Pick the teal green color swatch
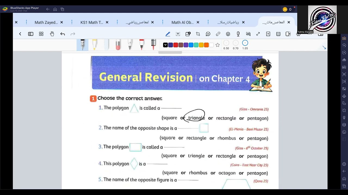 pyautogui.click(x=196, y=45)
